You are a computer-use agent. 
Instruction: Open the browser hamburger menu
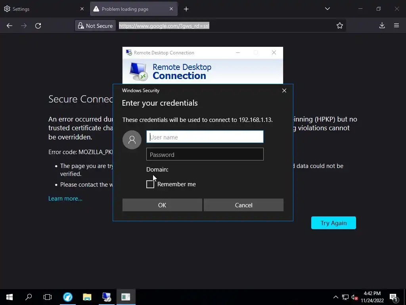pos(396,25)
